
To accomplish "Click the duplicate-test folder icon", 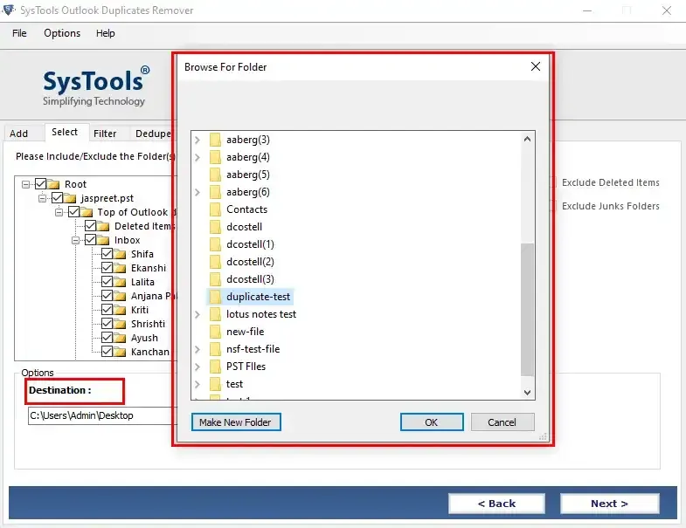I will point(215,297).
